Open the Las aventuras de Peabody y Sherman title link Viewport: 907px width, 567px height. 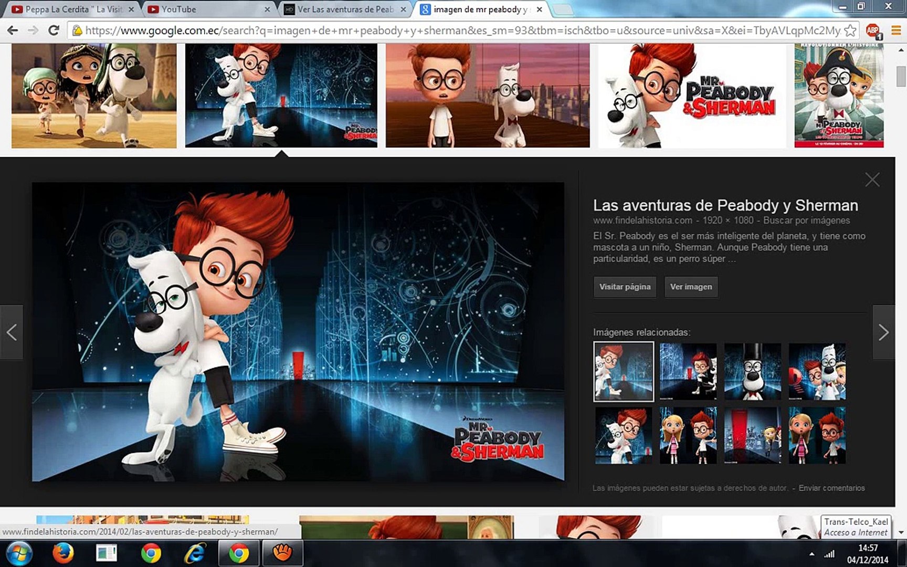[725, 205]
